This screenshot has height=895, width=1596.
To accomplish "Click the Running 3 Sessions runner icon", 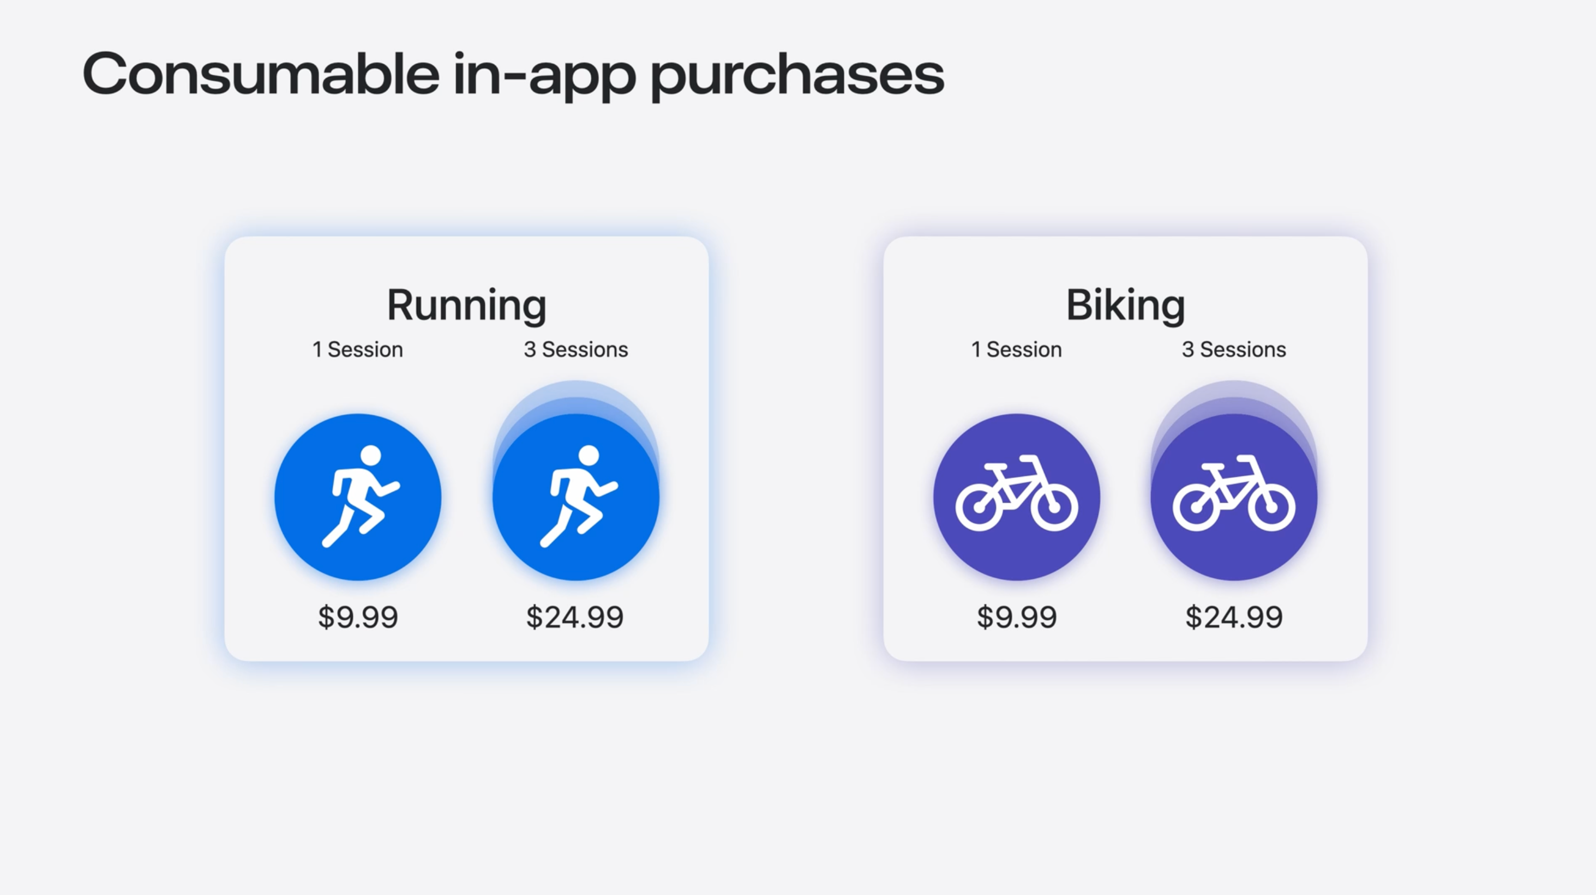I will tap(575, 497).
